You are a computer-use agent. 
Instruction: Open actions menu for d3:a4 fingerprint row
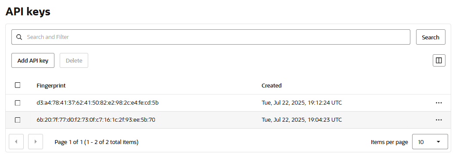coord(439,102)
